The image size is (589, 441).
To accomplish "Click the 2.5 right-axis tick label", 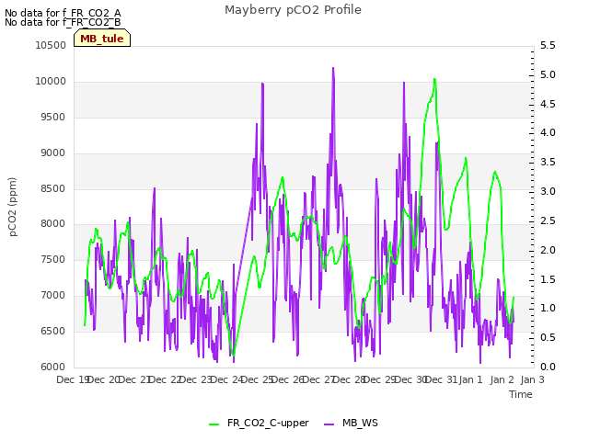I will pos(548,220).
